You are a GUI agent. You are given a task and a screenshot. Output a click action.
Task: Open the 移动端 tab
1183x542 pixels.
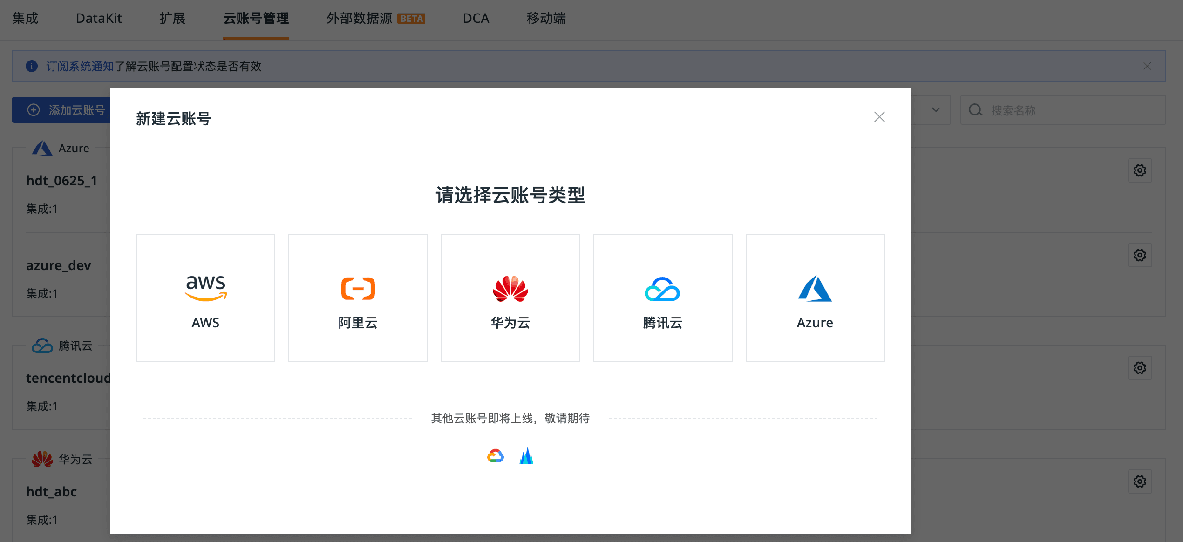point(546,18)
